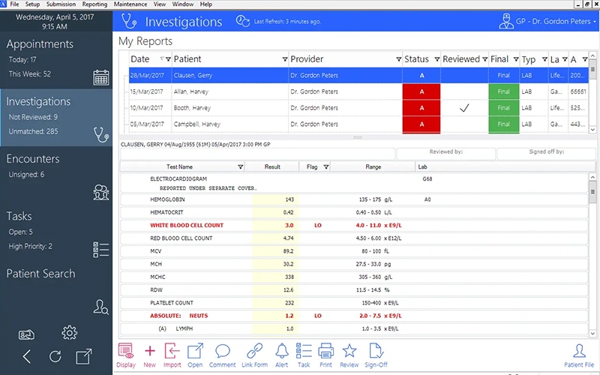
Task: Click the sidebar refresh arrow icon
Action: [x=55, y=356]
